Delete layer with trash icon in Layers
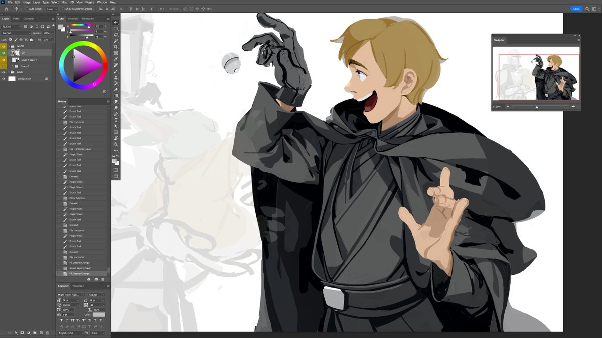 click(x=47, y=333)
